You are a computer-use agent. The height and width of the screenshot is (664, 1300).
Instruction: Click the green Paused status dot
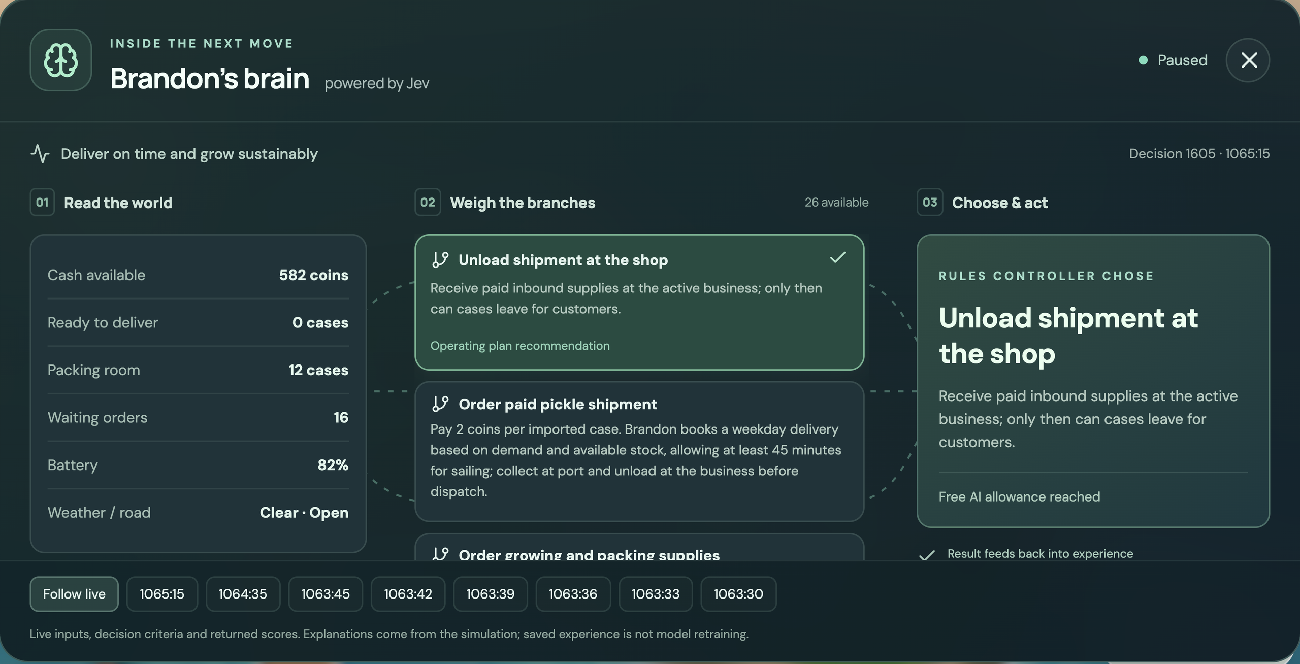1143,60
